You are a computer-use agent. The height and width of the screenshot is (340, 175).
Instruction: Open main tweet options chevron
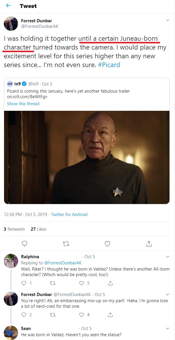pyautogui.click(x=167, y=21)
